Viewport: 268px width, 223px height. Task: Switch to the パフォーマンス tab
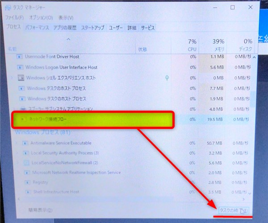37,28
